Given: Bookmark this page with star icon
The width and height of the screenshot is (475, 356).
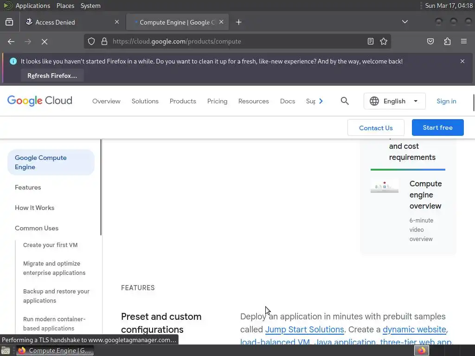Looking at the screenshot, I should click(384, 41).
